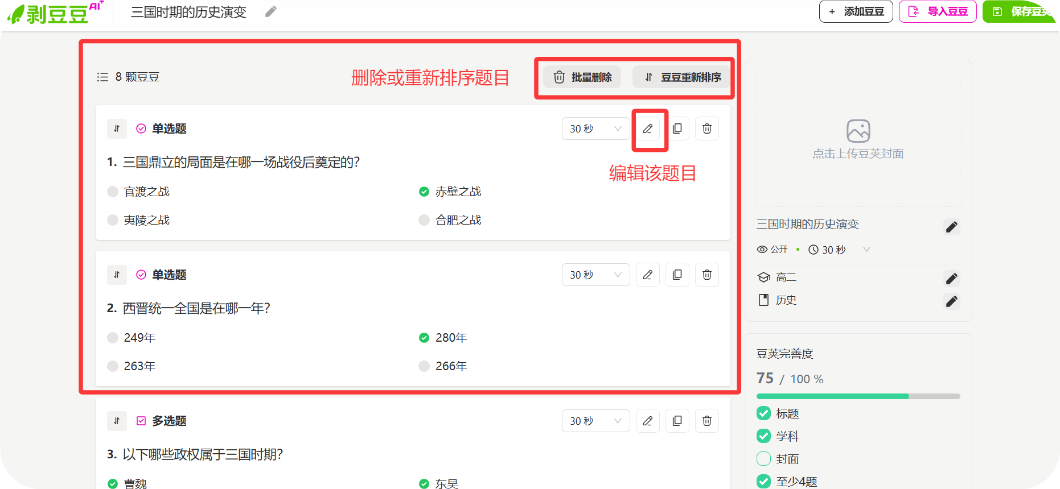Viewport: 1060px width, 489px height.
Task: Delete question 2 with trash icon
Action: pos(707,275)
